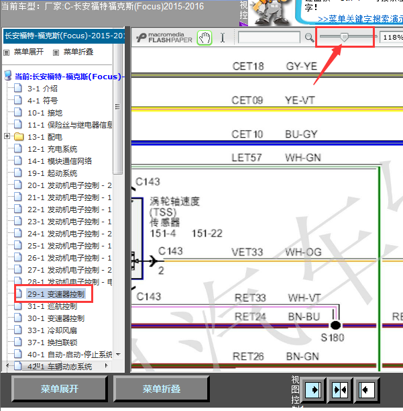Click the page icon beside 3-1 介绍
Image resolution: width=403 pixels, height=411 pixels.
coord(18,88)
